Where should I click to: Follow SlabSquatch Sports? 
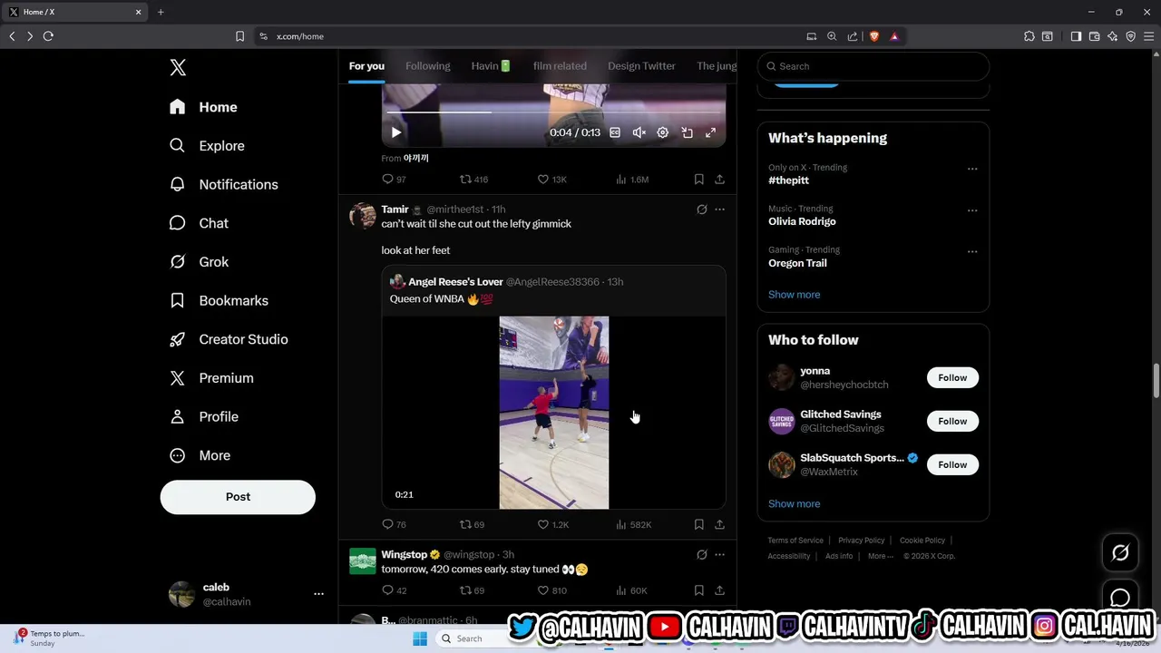[952, 464]
